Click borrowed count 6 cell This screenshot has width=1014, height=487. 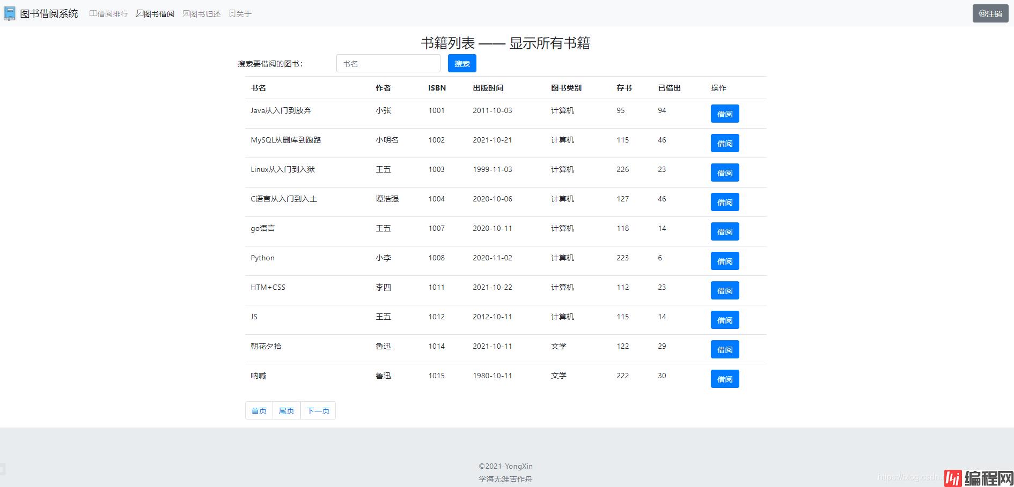660,258
